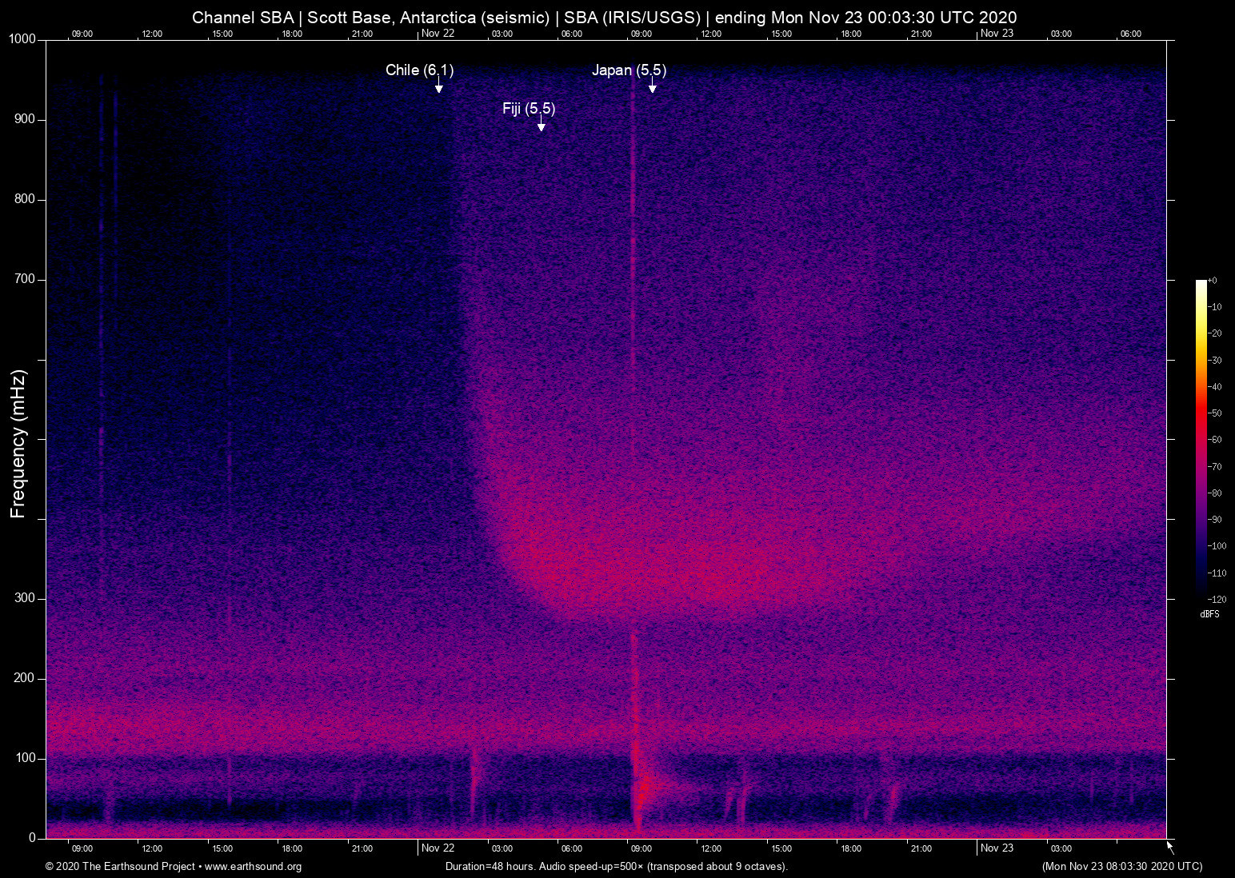Click the Fiji (5.5) earthquake label
This screenshot has width=1235, height=878.
click(529, 109)
